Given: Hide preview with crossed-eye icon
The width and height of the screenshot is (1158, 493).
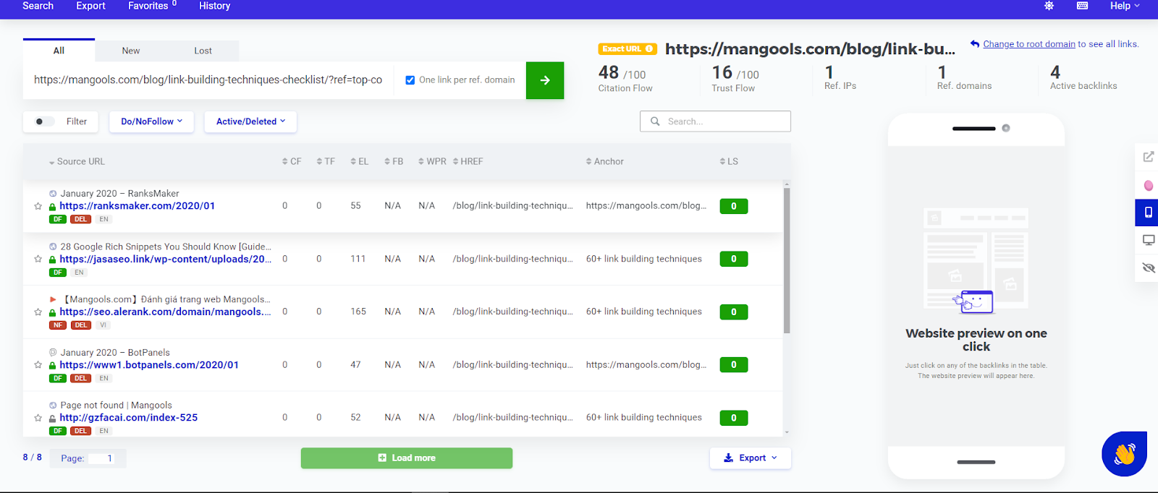Looking at the screenshot, I should [x=1148, y=267].
